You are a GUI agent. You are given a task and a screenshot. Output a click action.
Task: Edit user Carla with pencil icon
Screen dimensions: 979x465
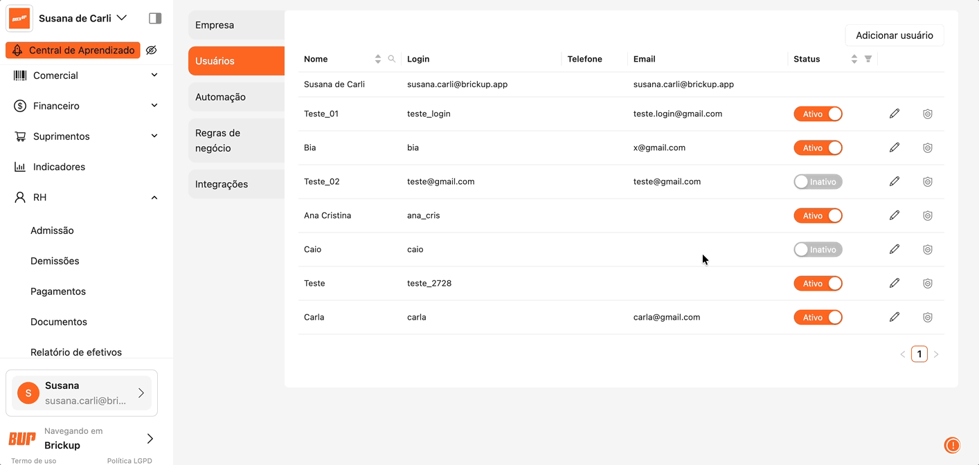[x=895, y=317]
